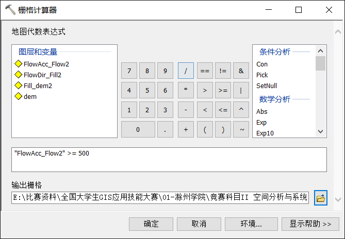Insert the minus operator

pyautogui.click(x=186, y=110)
